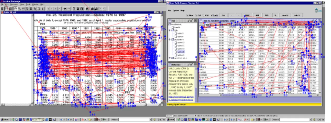
Task: Click the % button in Table Browser
Action: click(x=275, y=15)
